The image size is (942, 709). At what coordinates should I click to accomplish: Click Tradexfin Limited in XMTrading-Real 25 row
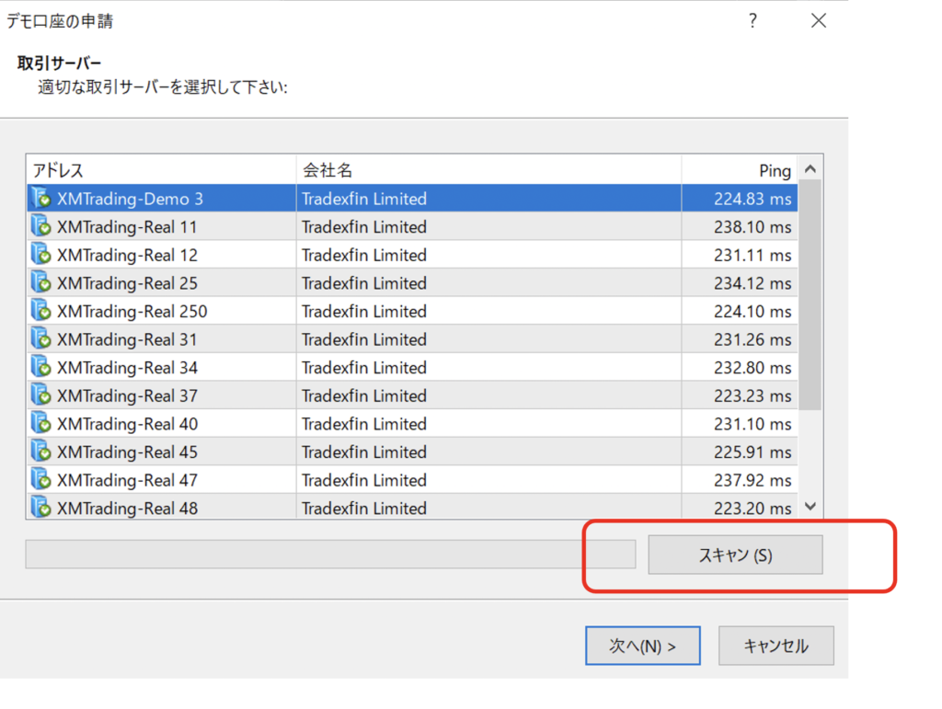pyautogui.click(x=364, y=283)
